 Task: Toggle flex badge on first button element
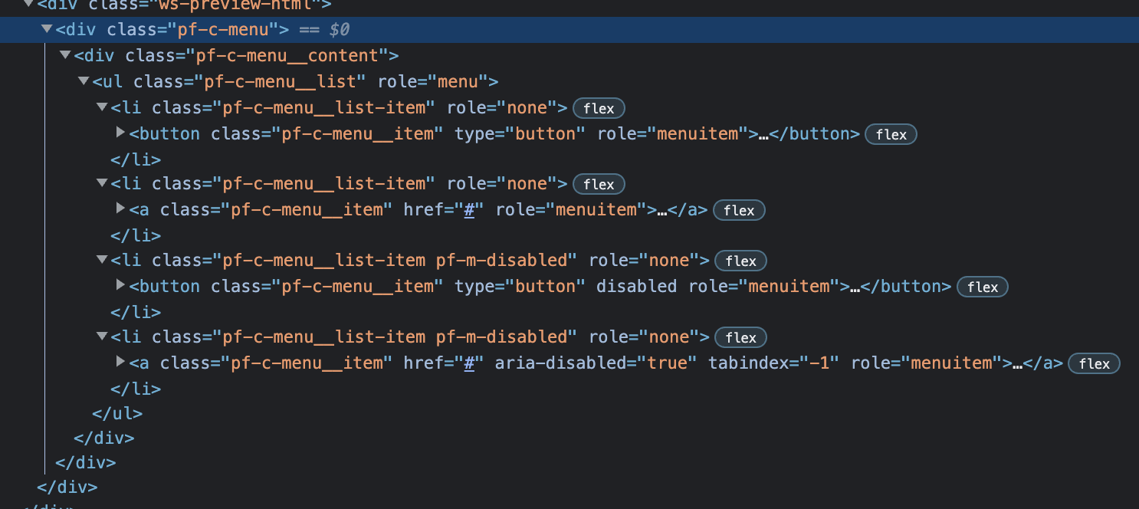tap(891, 134)
